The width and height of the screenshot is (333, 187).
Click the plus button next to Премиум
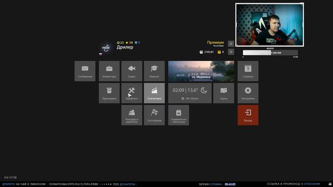[x=231, y=44]
